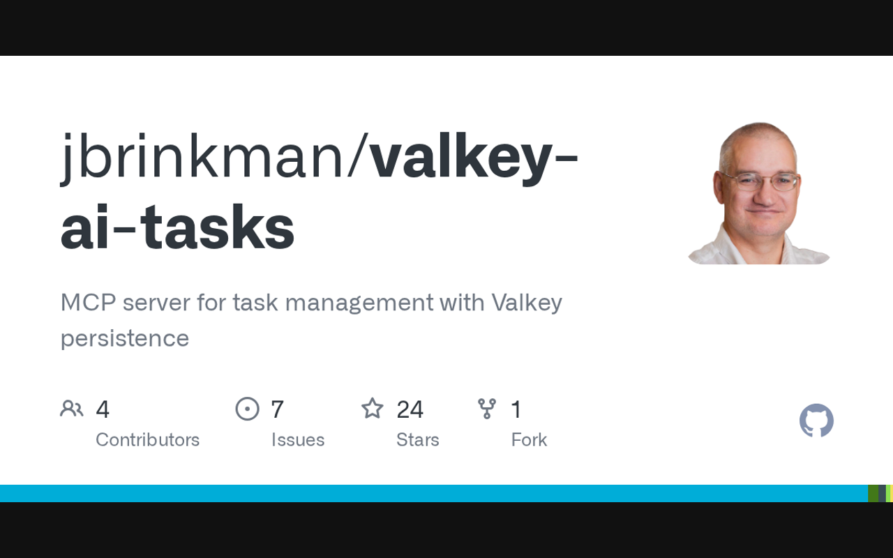Screen dimensions: 893x558
Task: Click the contributors count "4"
Action: [x=103, y=409]
